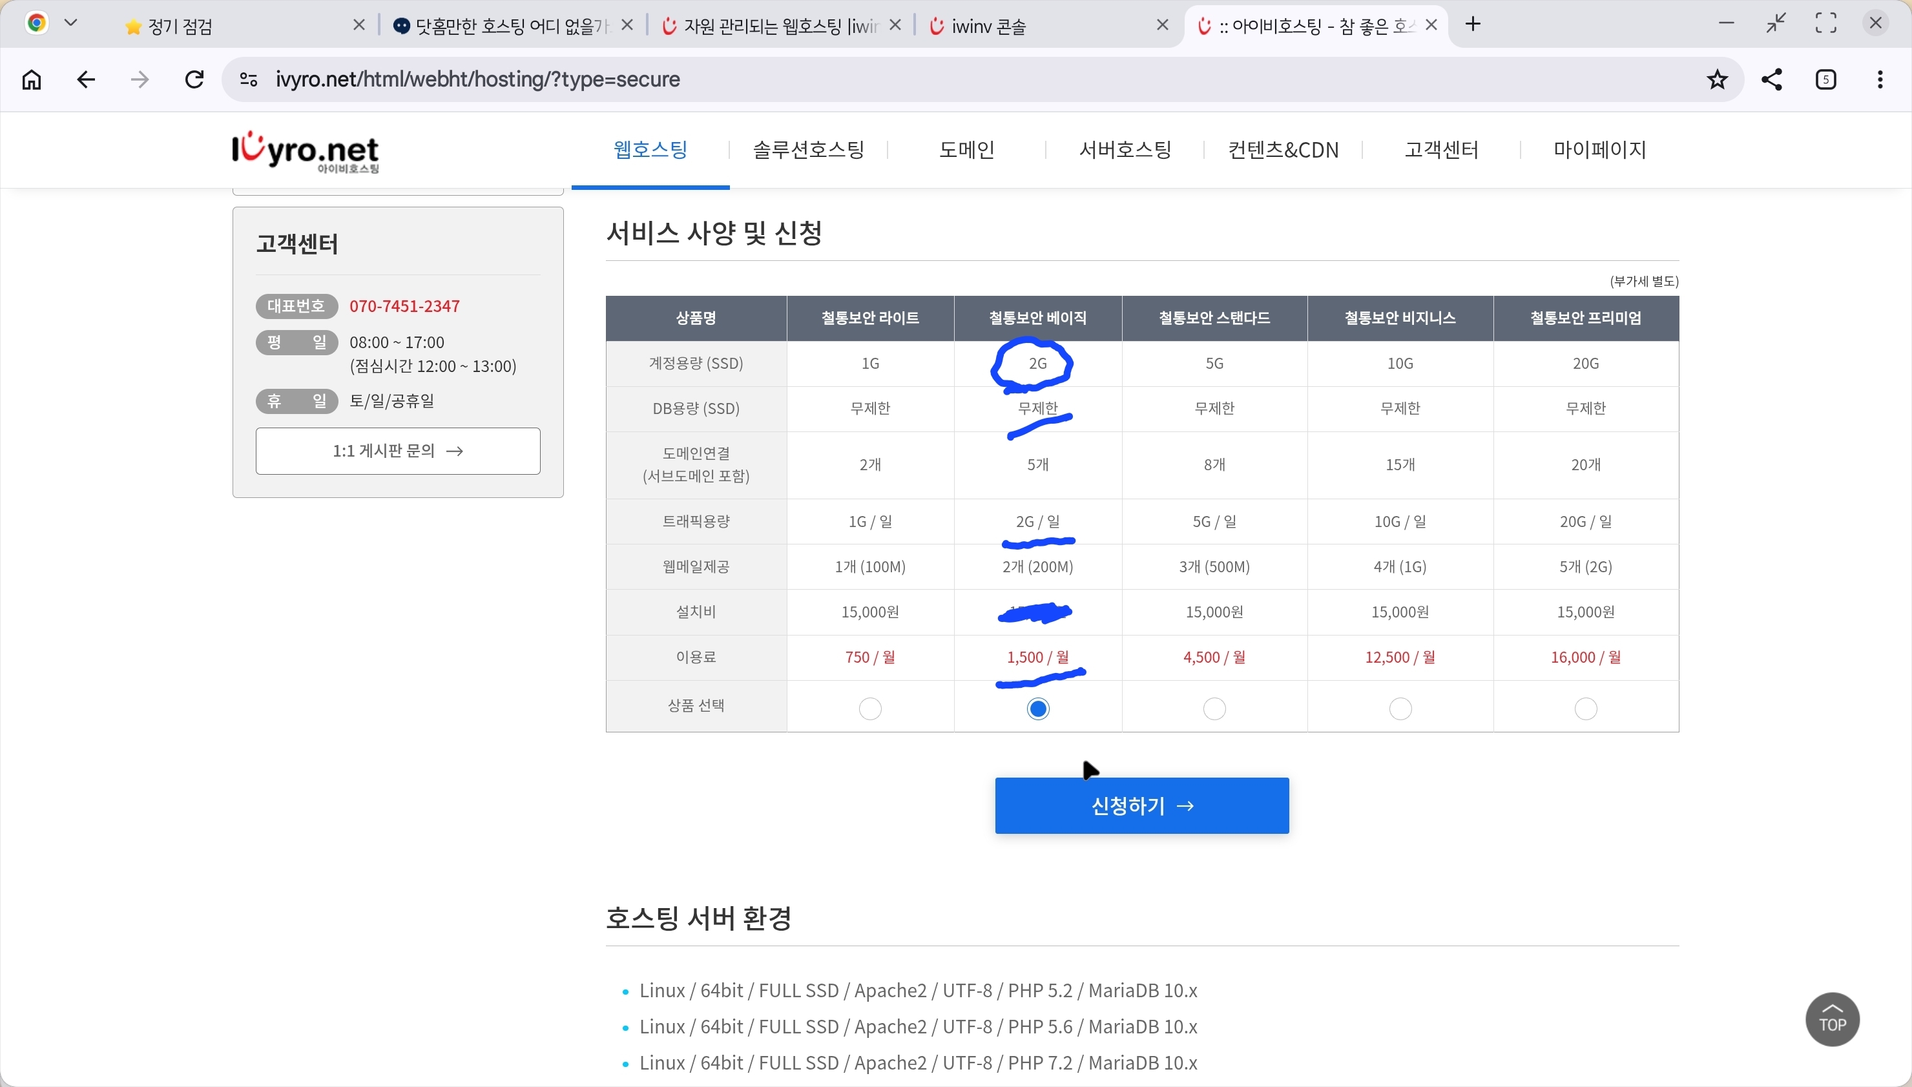Image resolution: width=1912 pixels, height=1087 pixels.
Task: Click the browser home icon
Action: click(32, 79)
